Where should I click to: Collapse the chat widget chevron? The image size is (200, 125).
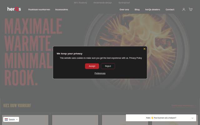[192, 118]
